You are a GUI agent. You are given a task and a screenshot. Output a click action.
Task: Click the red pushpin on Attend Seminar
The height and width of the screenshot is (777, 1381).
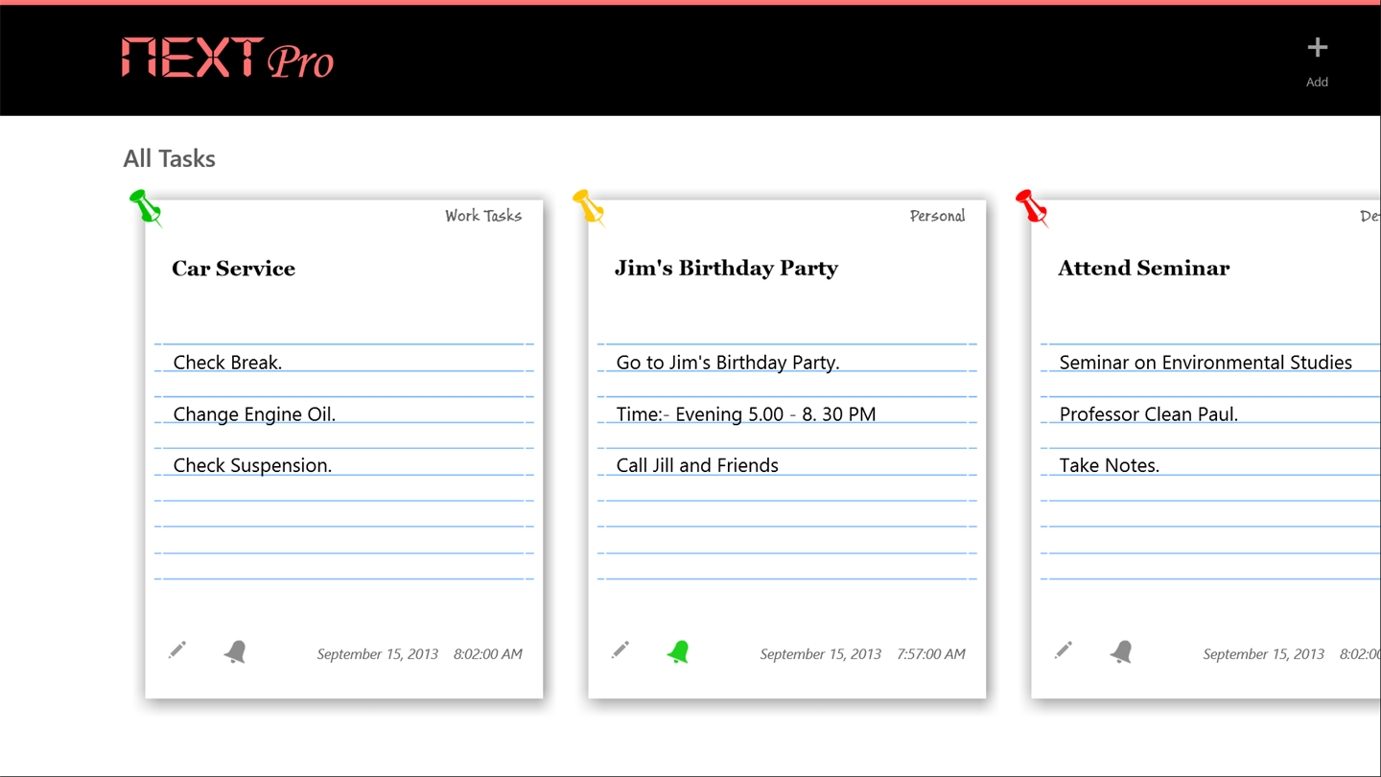coord(1032,207)
